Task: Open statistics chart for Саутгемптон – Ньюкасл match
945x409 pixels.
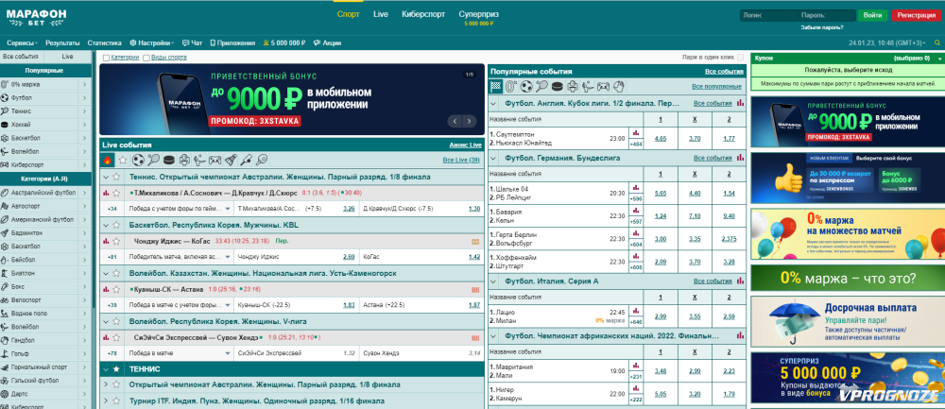Action: pos(635,133)
